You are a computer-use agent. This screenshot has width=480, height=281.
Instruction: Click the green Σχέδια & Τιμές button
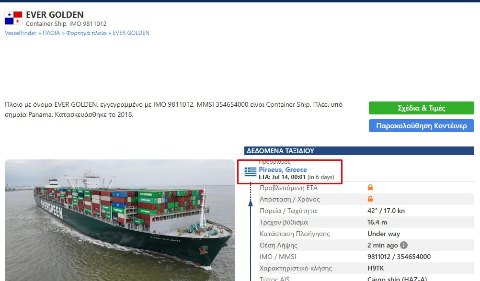[x=421, y=108]
